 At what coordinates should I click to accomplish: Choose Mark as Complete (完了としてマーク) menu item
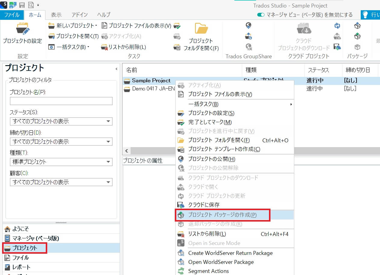210,122
